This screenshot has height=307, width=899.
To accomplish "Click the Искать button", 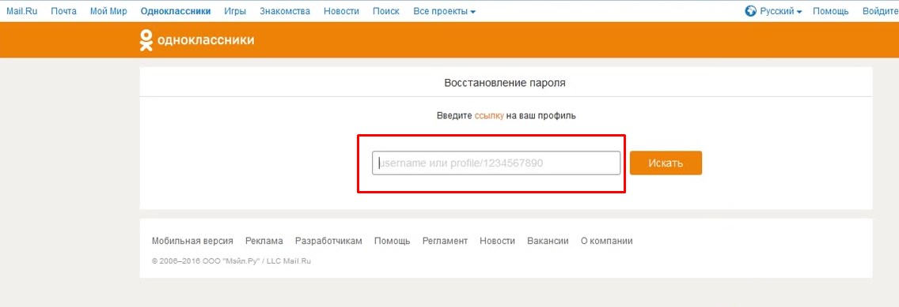I will click(666, 163).
